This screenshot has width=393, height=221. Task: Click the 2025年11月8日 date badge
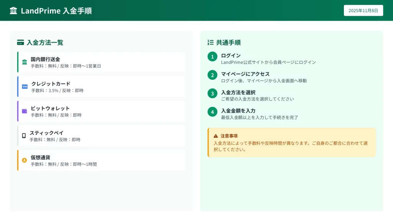[x=363, y=11]
